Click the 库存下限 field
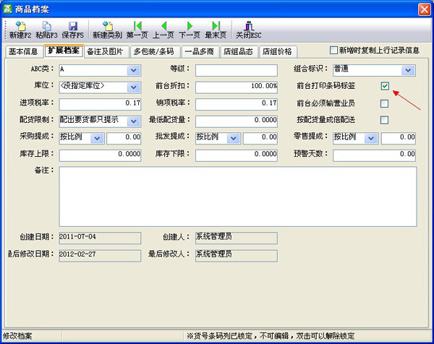 (237, 155)
